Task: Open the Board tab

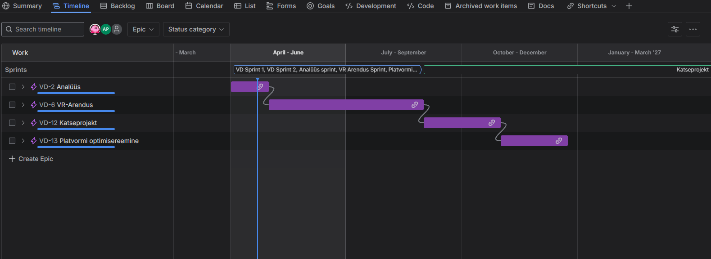Action: [160, 6]
